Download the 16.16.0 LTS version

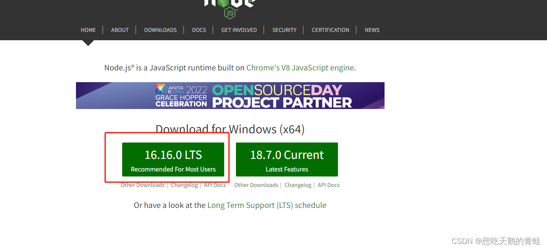(x=173, y=159)
